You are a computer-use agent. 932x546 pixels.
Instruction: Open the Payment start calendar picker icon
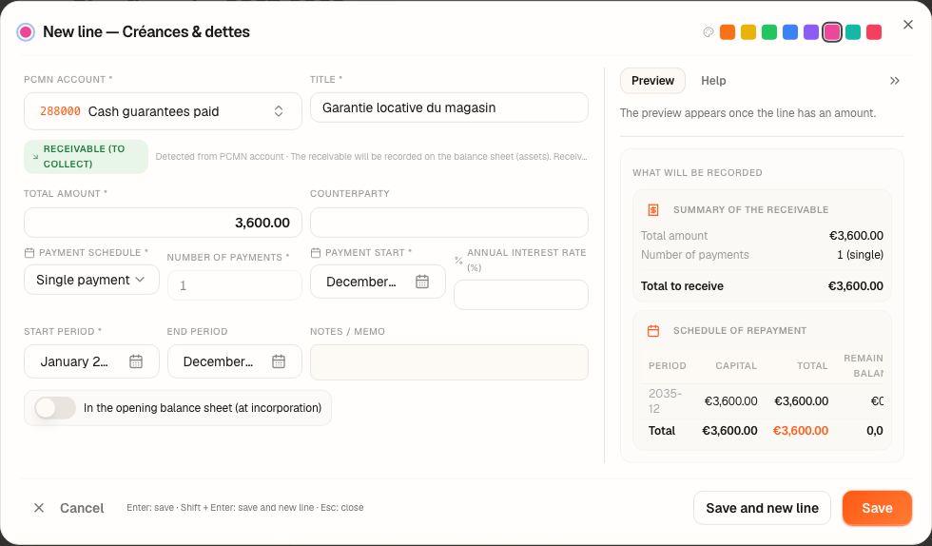(x=422, y=282)
